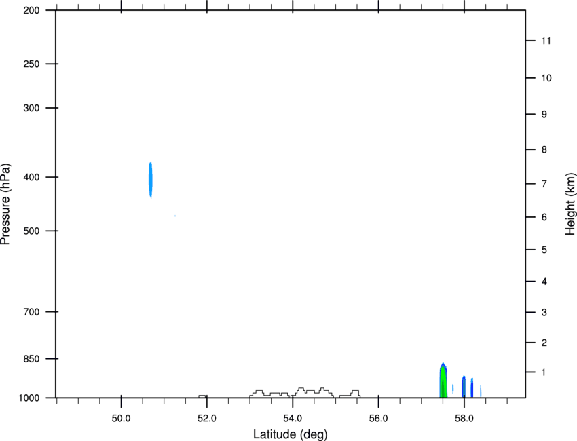This screenshot has width=577, height=441.
Task: Click the 9 km height label
Action: [x=544, y=115]
